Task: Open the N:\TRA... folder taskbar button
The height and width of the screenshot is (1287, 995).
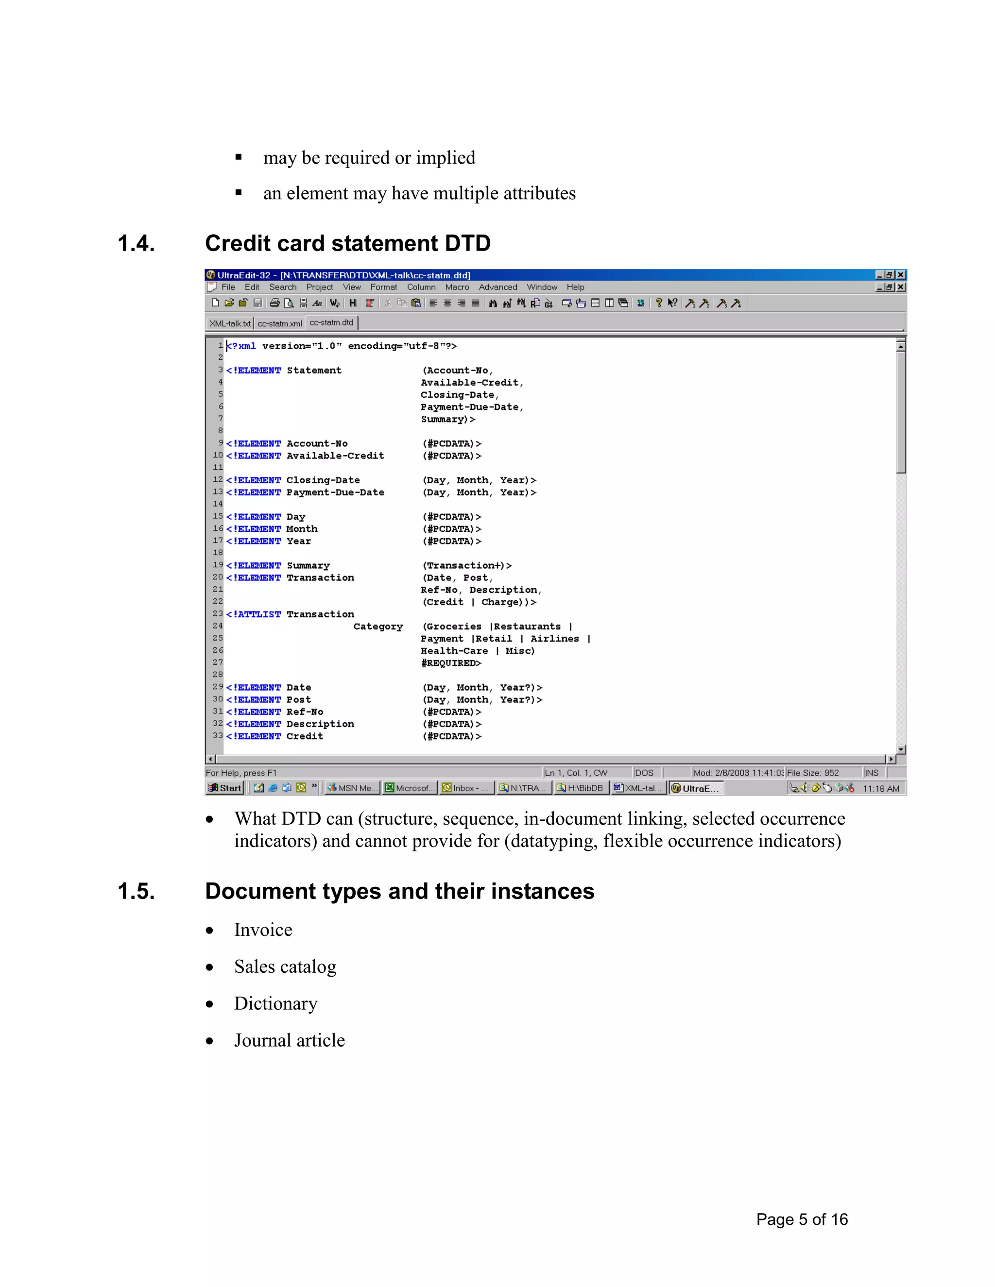Action: click(525, 788)
